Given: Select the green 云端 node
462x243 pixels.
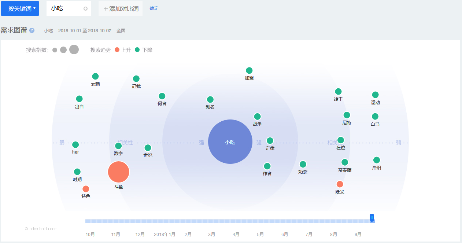Looking at the screenshot, I should pos(95,77).
